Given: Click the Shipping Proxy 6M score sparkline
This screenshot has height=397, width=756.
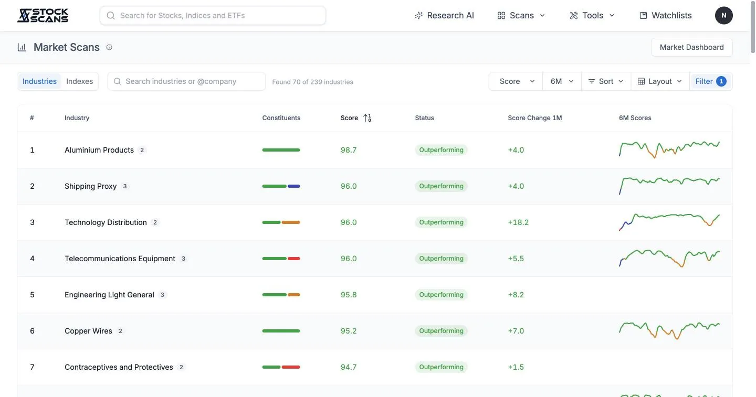Looking at the screenshot, I should pyautogui.click(x=669, y=185).
